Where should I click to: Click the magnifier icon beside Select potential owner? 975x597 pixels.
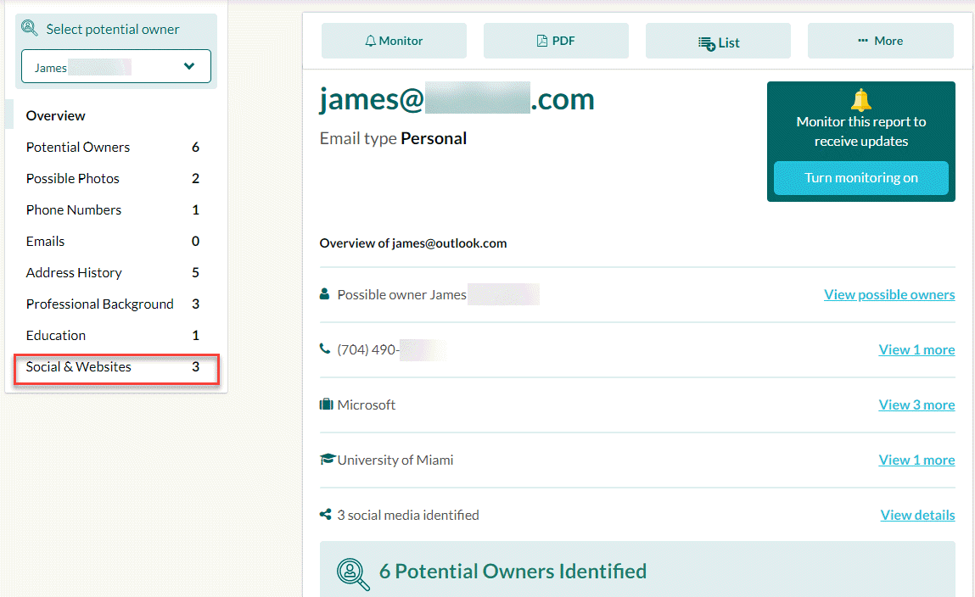click(29, 28)
